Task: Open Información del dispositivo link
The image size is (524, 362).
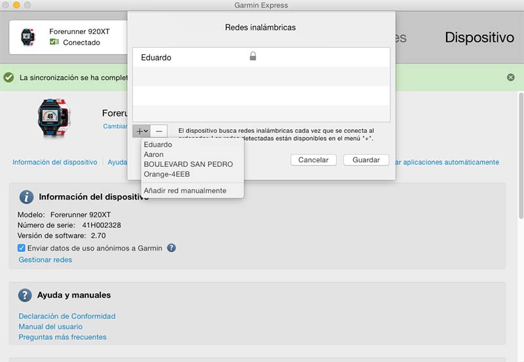Action: pos(55,162)
